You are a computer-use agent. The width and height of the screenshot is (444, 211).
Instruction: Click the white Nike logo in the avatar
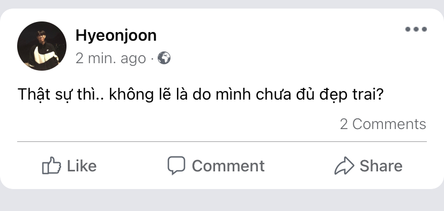[x=43, y=55]
